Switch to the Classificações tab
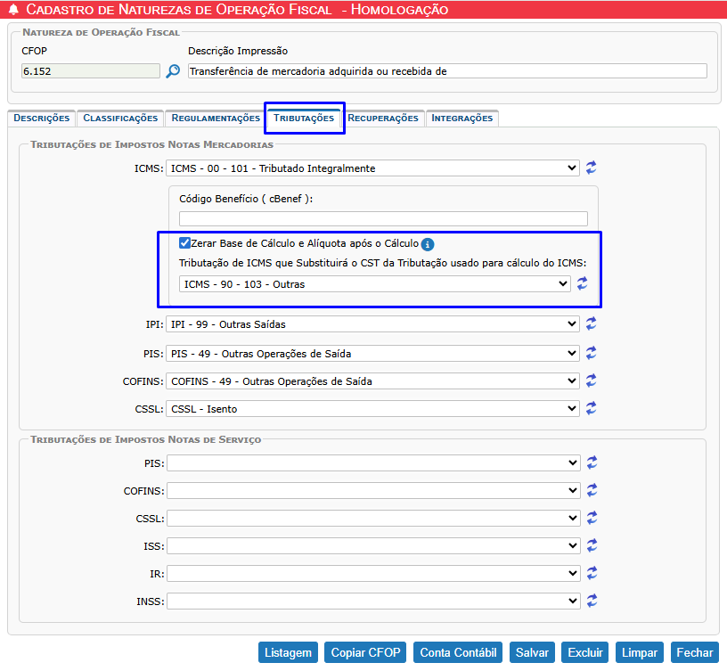Image resolution: width=727 pixels, height=671 pixels. (120, 118)
